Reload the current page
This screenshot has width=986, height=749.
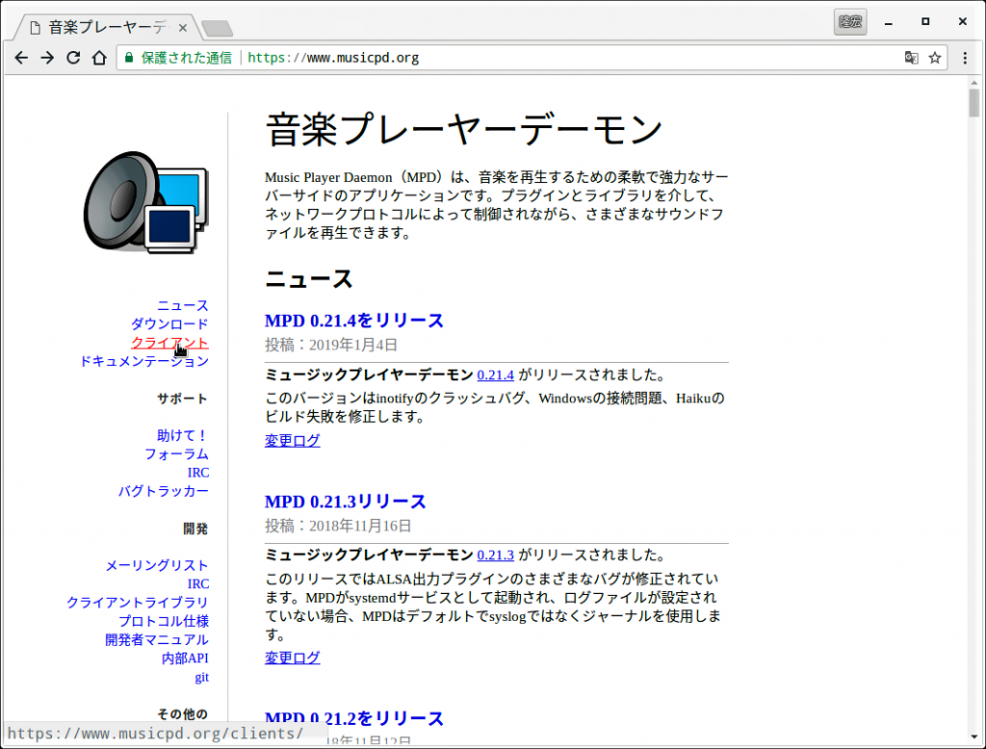tap(73, 58)
